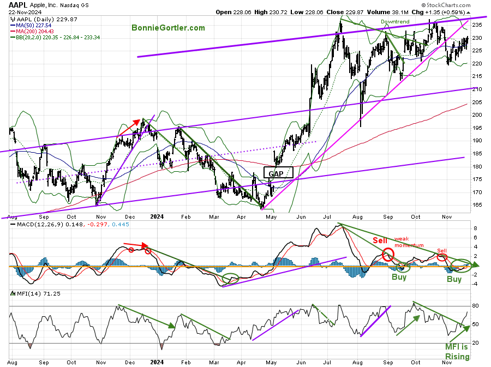491x367 pixels.
Task: Click the candlestick icon beside 'AAPL (Daily)' legend
Action: (13, 19)
